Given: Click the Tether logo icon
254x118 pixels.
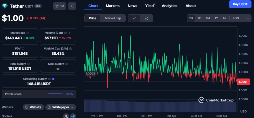Looking at the screenshot, I should tap(5, 6).
